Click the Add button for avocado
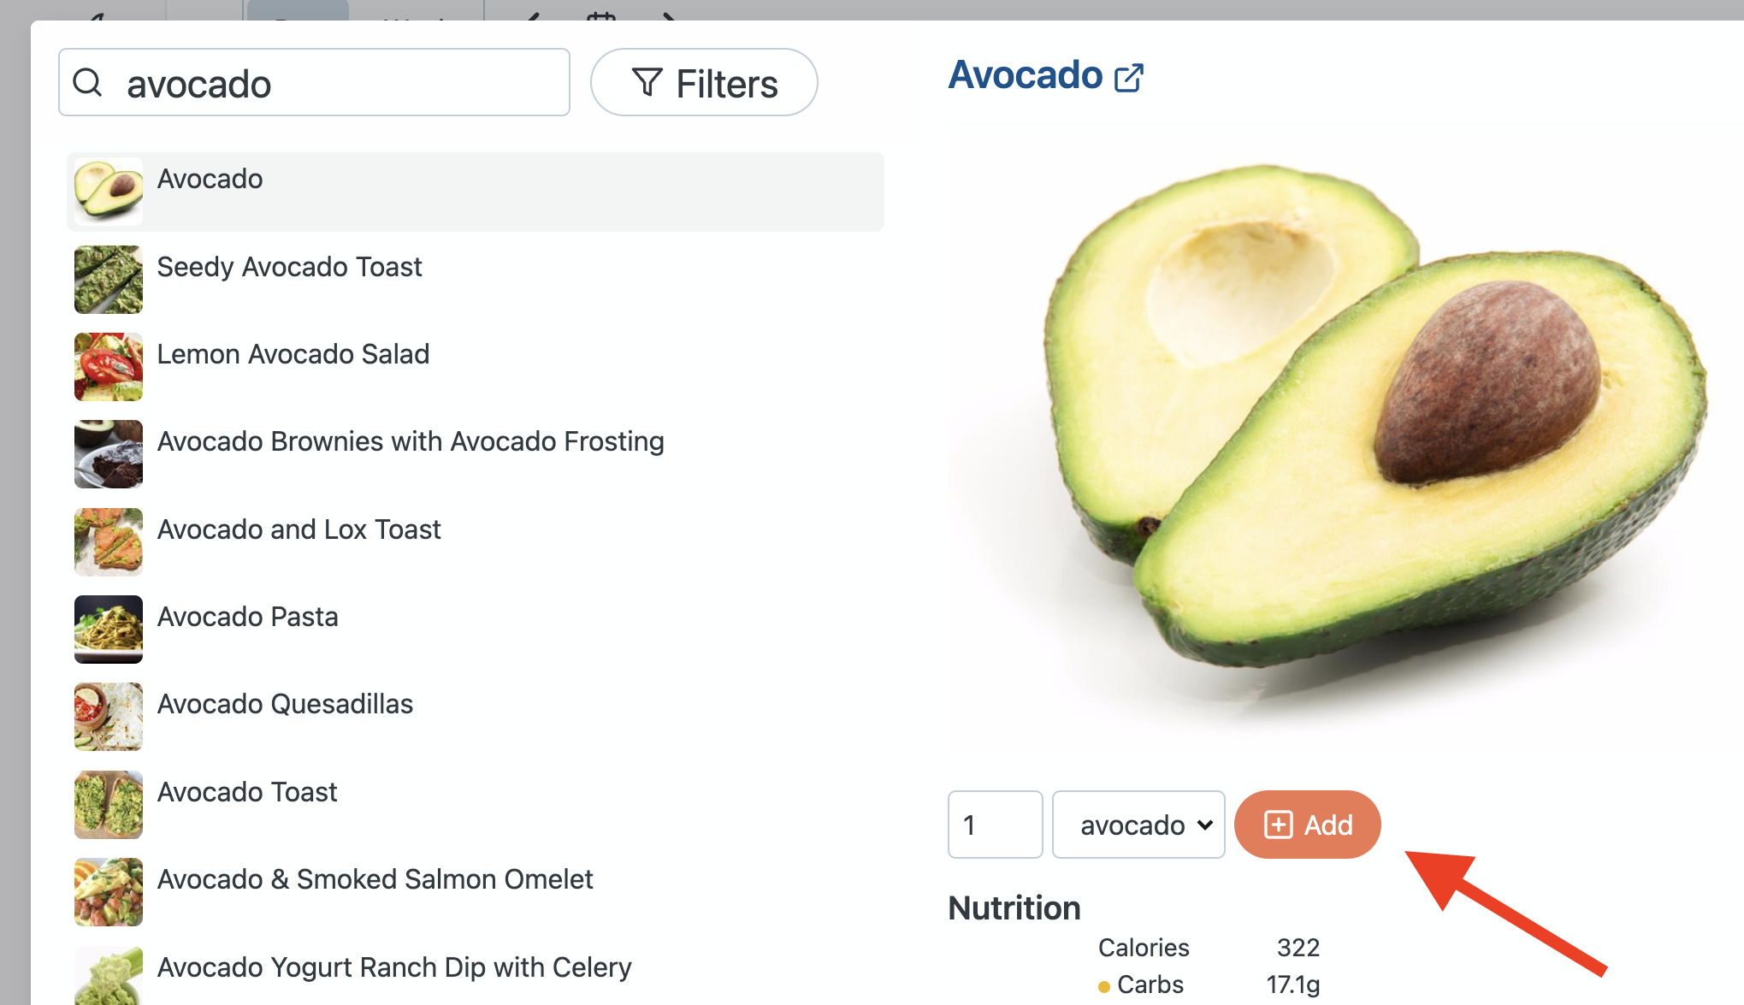This screenshot has height=1005, width=1744. tap(1307, 825)
